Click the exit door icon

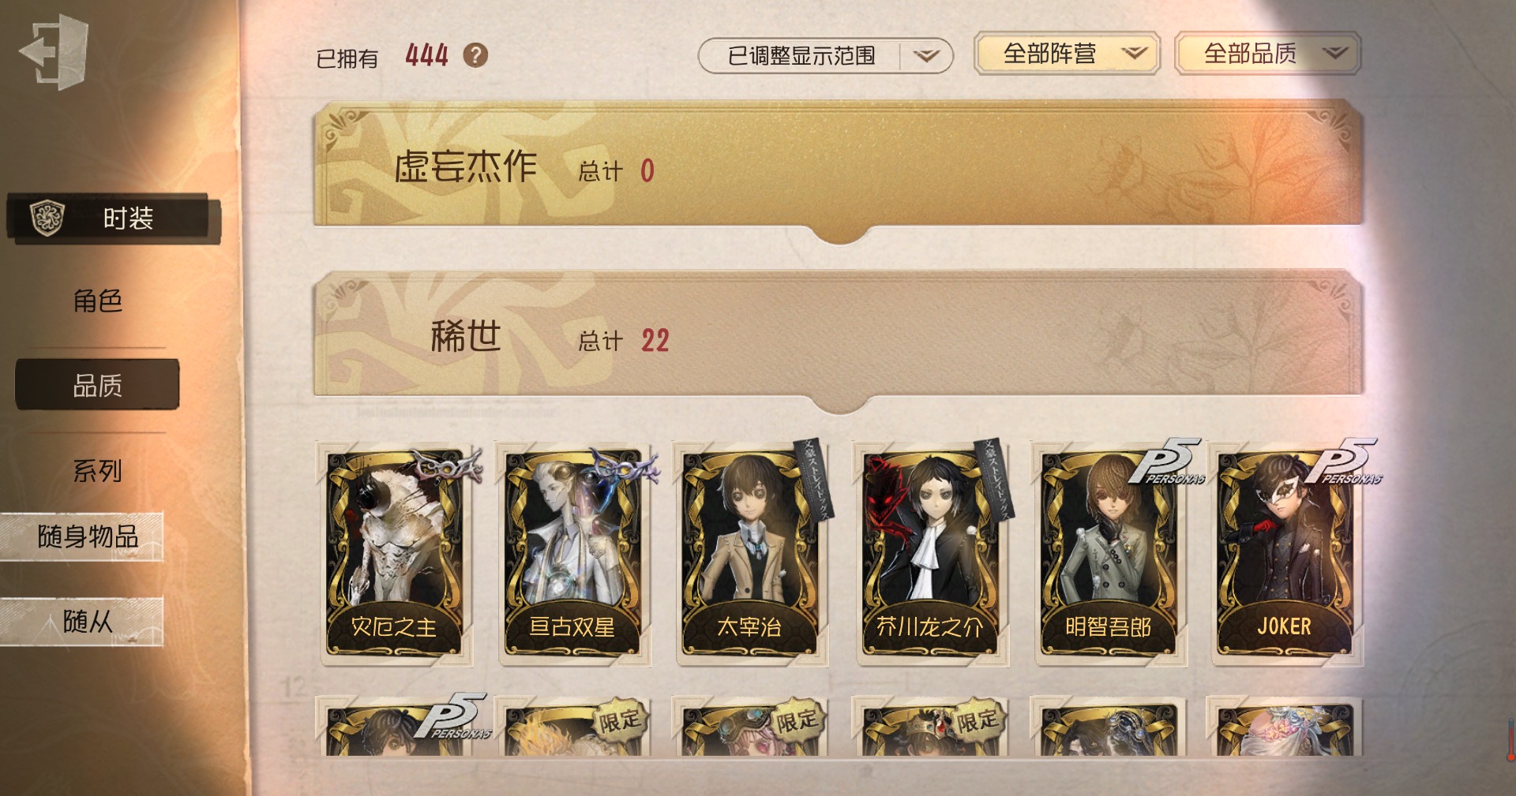click(53, 53)
